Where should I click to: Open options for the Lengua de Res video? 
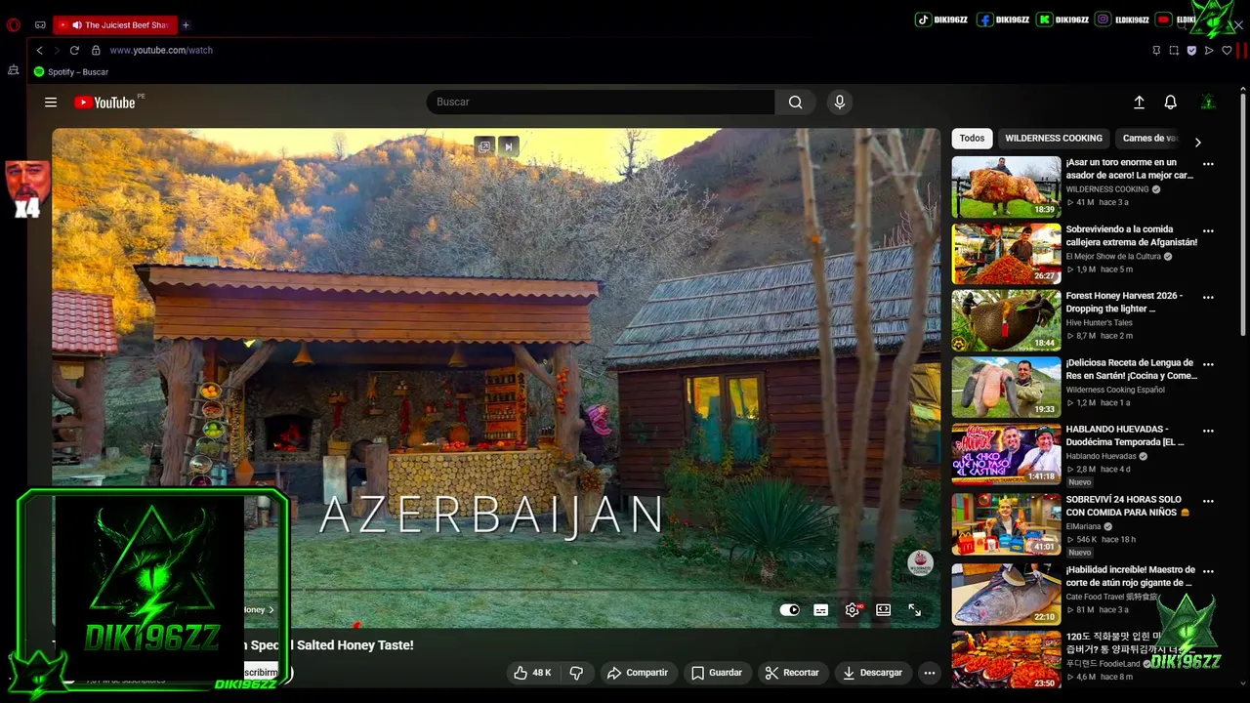1208,364
